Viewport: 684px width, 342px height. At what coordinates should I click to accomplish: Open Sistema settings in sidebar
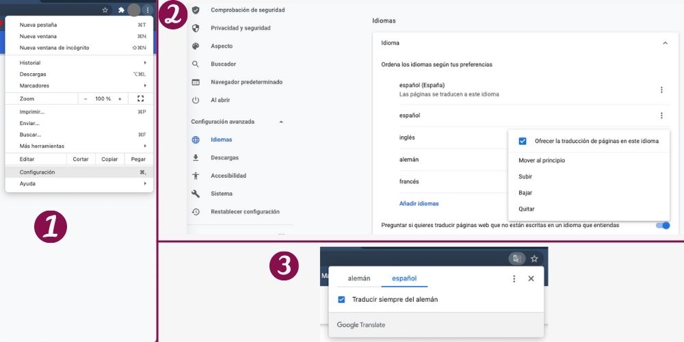(x=221, y=194)
